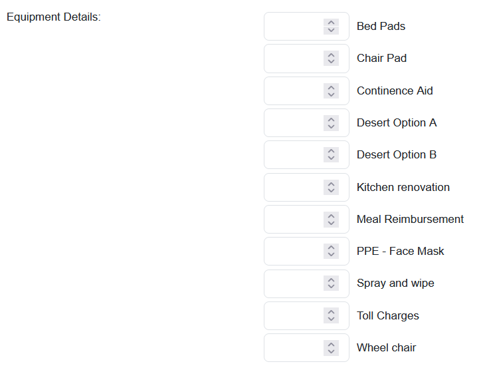Click the Bed Pads spinner arrows
Screen dimensions: 489x368
[x=331, y=27]
